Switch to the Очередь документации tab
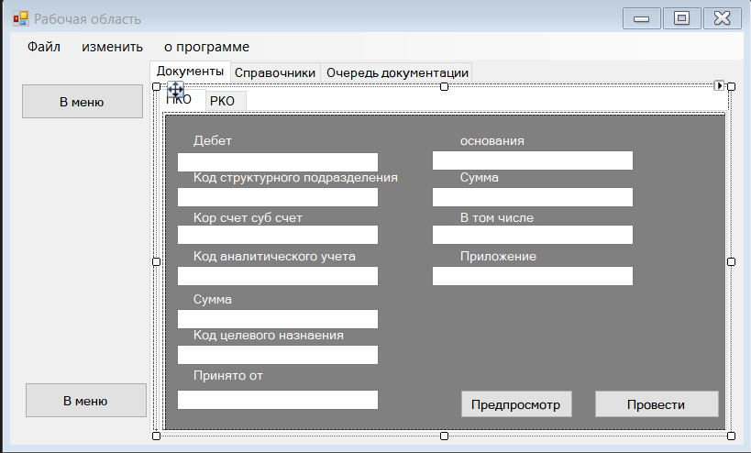 397,72
